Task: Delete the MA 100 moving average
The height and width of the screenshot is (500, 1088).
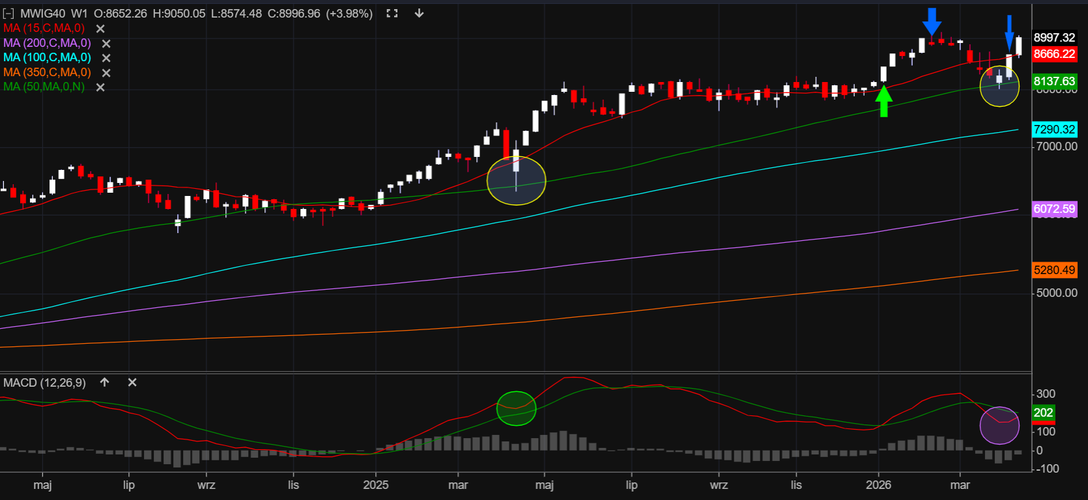Action: [106, 58]
